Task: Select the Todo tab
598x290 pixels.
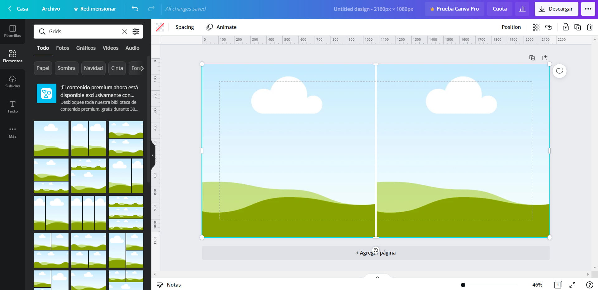Action: pos(43,48)
